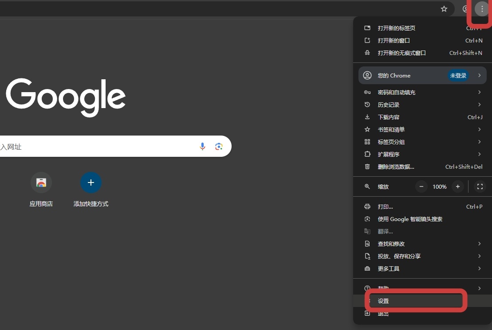492x330 pixels.
Task: Open 设置 from the Chrome menu
Action: tap(422, 301)
